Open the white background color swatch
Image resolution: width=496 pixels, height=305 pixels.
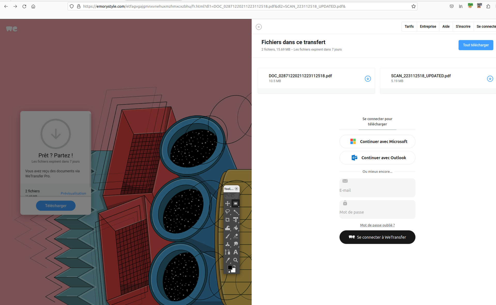click(234, 271)
